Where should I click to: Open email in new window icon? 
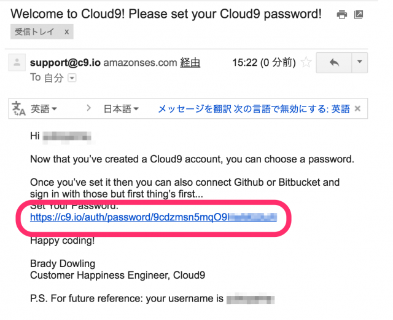(359, 15)
